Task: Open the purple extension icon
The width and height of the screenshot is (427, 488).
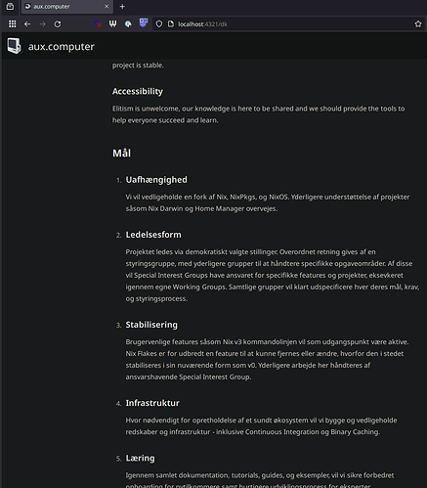Action: [144, 22]
